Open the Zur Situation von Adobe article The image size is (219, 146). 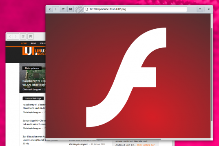pos(34,140)
